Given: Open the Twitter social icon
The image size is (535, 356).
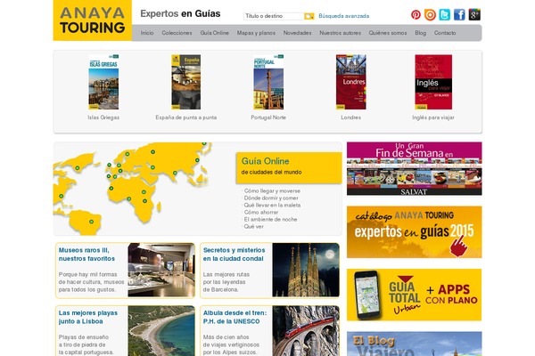Looking at the screenshot, I should [x=445, y=14].
